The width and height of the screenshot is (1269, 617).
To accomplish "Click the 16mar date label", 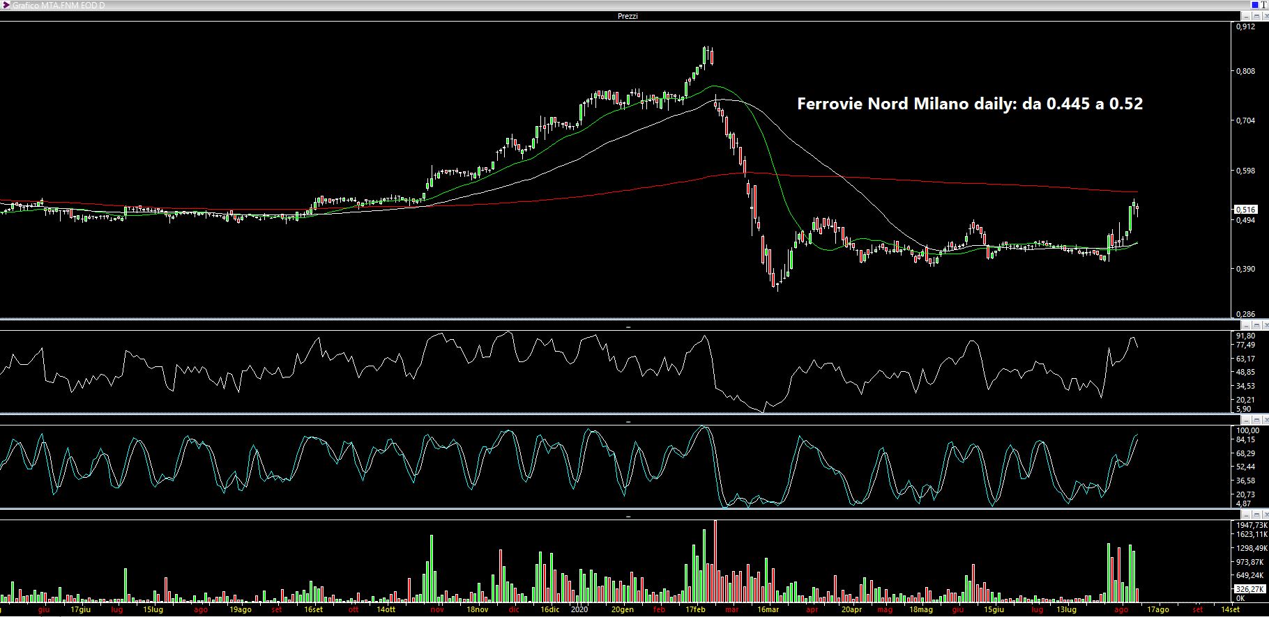I will tap(768, 609).
